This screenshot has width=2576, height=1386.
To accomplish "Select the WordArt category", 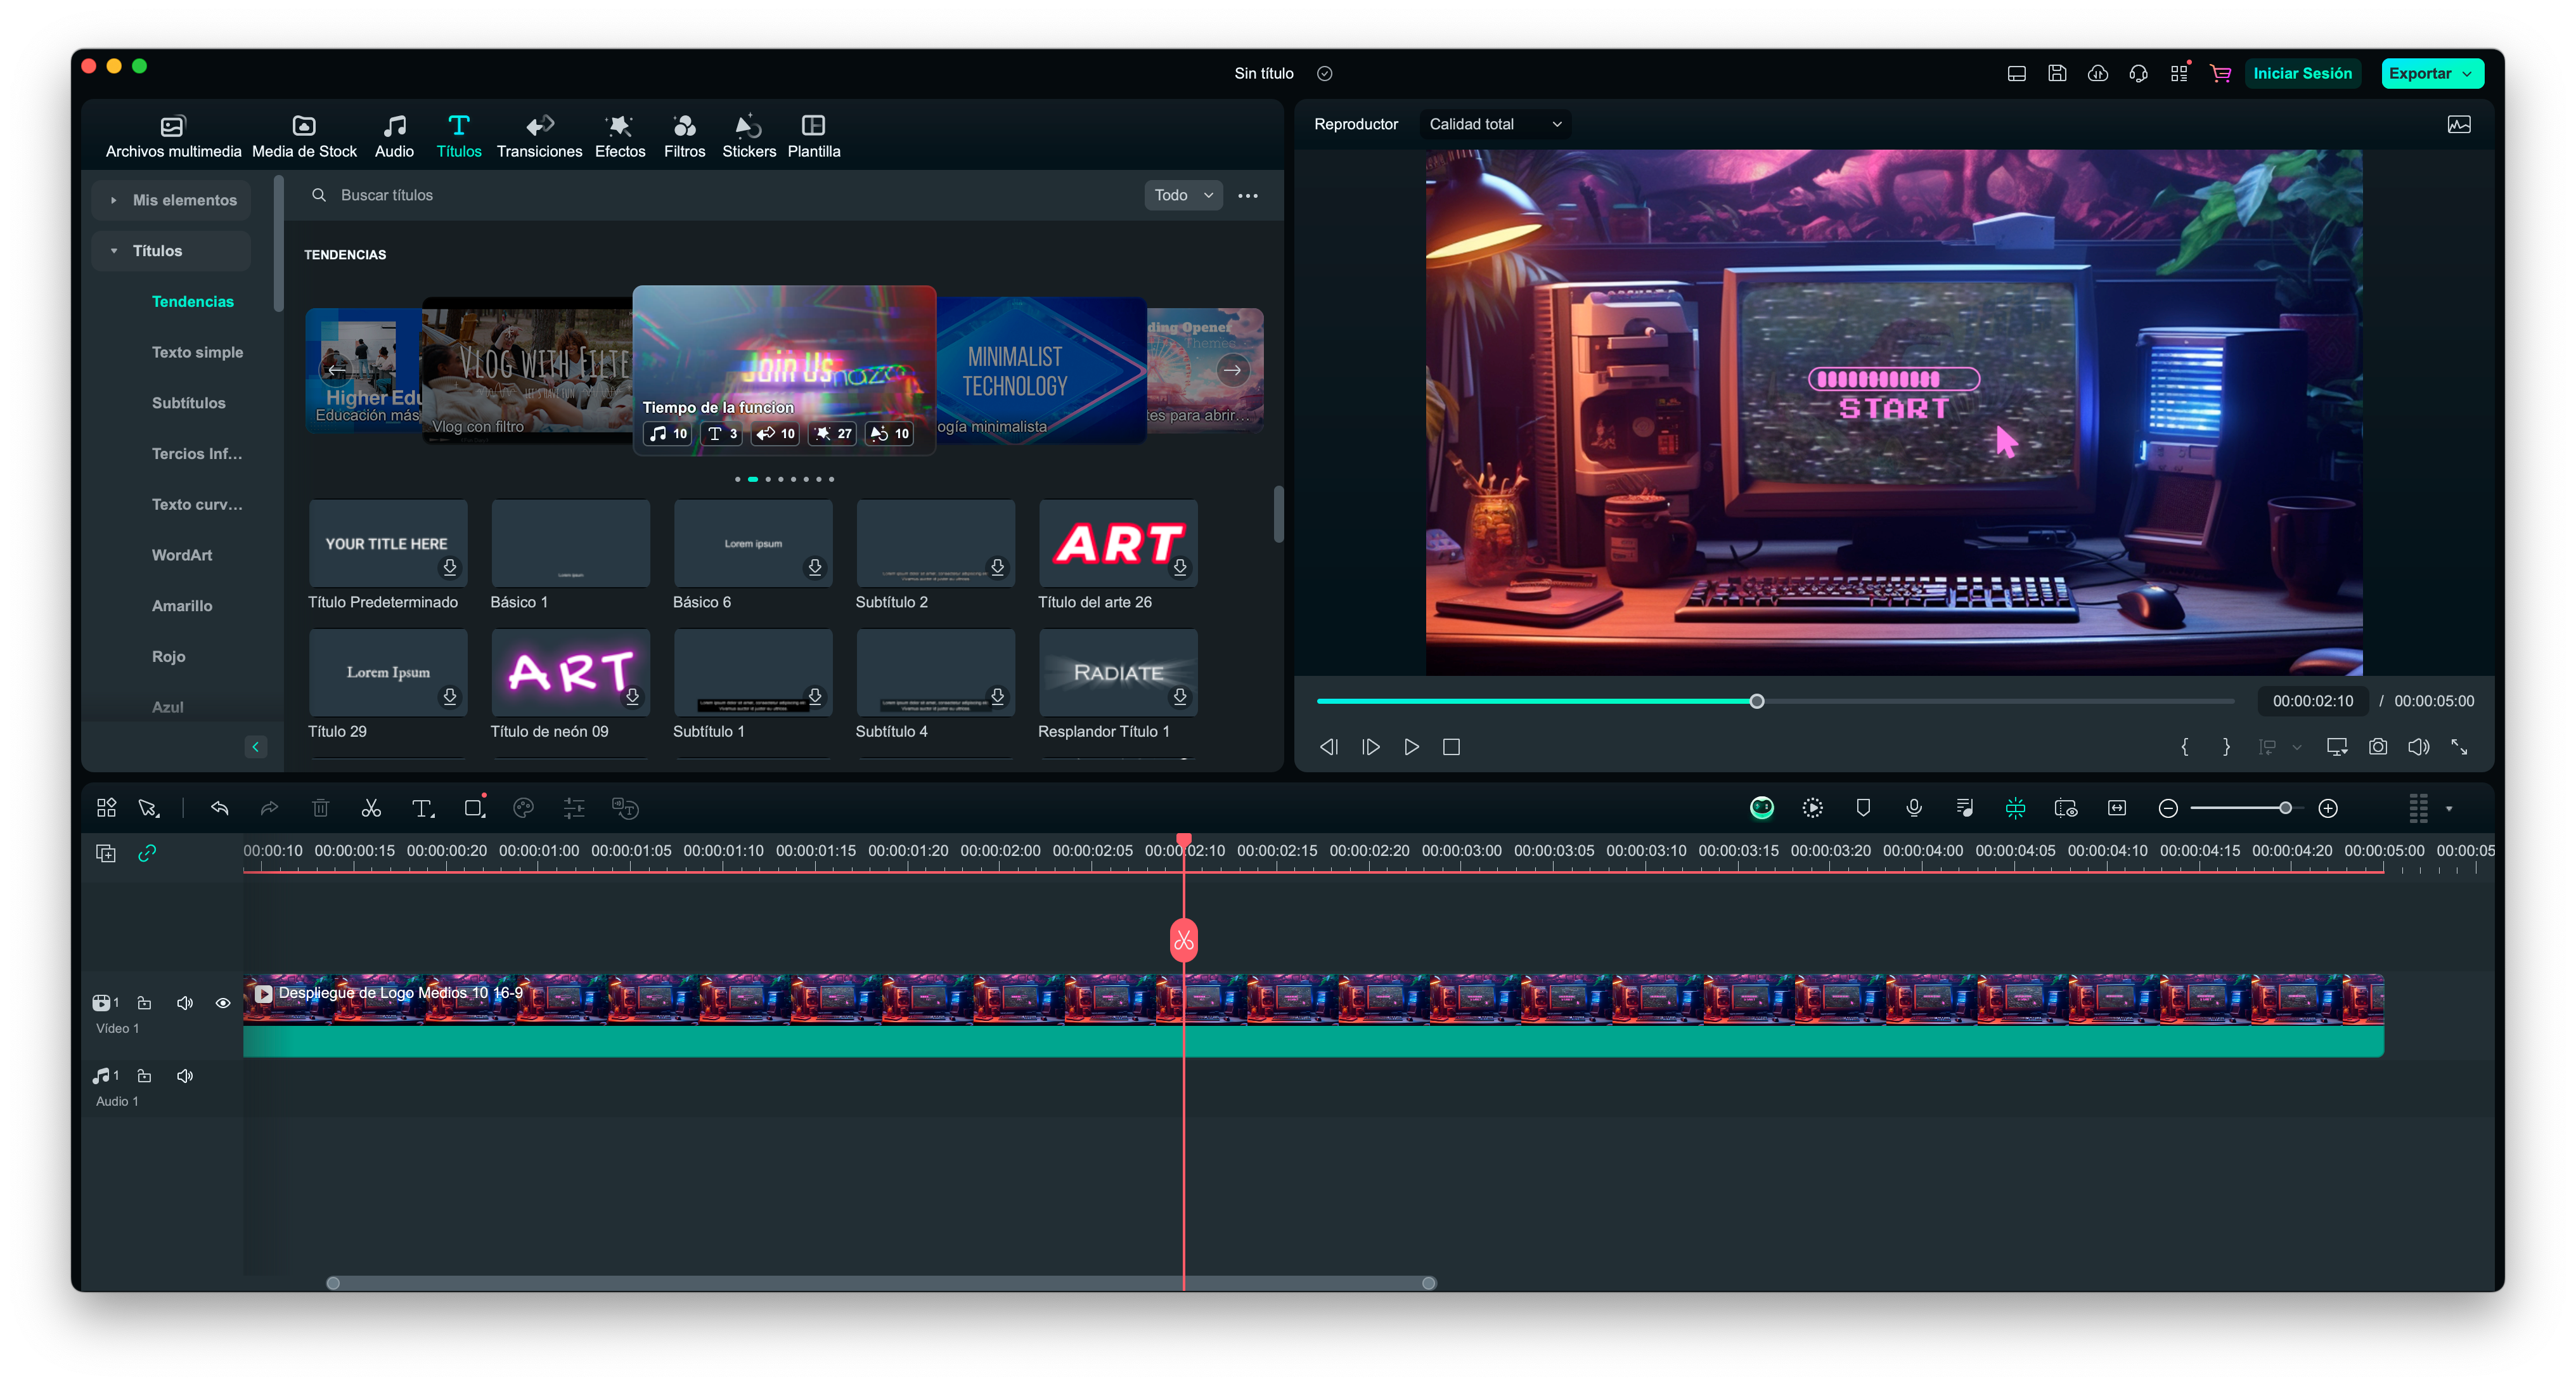I will [x=181, y=555].
